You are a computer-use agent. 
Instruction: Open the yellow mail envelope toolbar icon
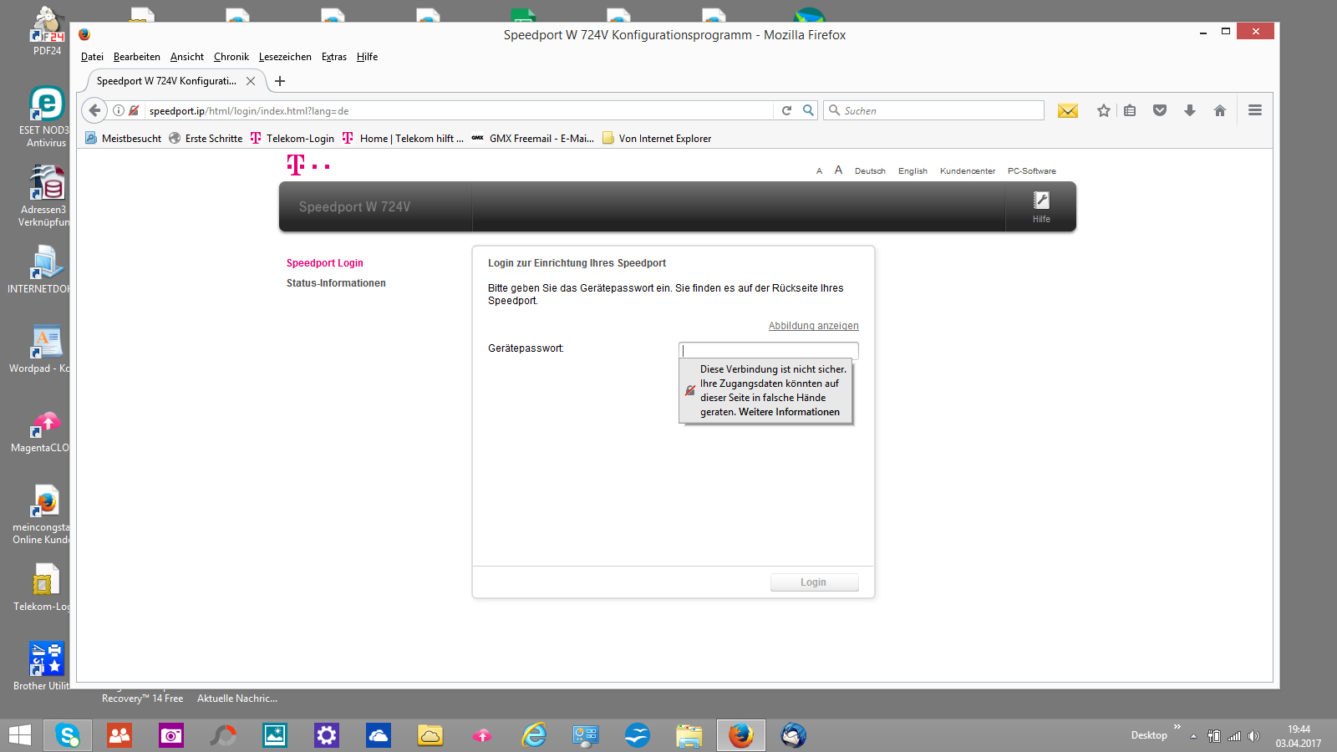point(1067,110)
